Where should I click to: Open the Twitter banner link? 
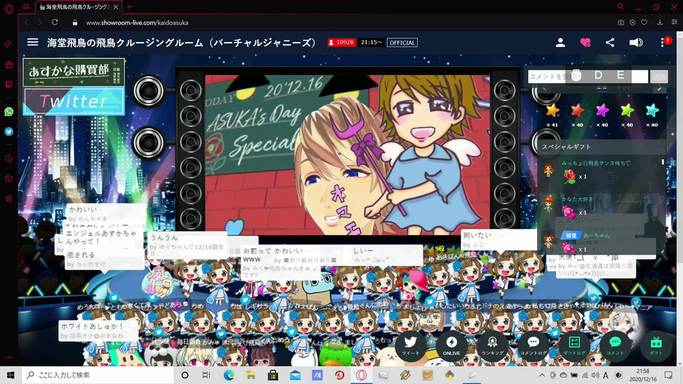click(73, 101)
